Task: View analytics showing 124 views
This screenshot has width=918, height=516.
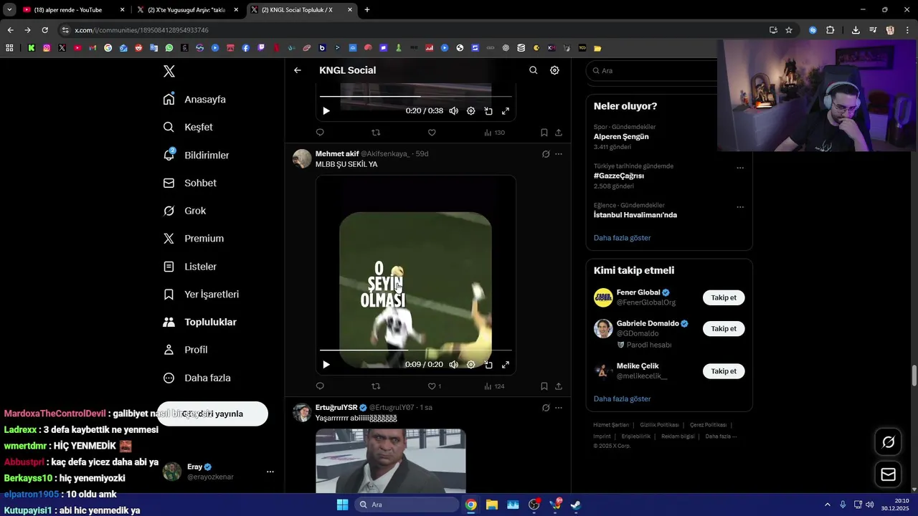Action: point(494,386)
